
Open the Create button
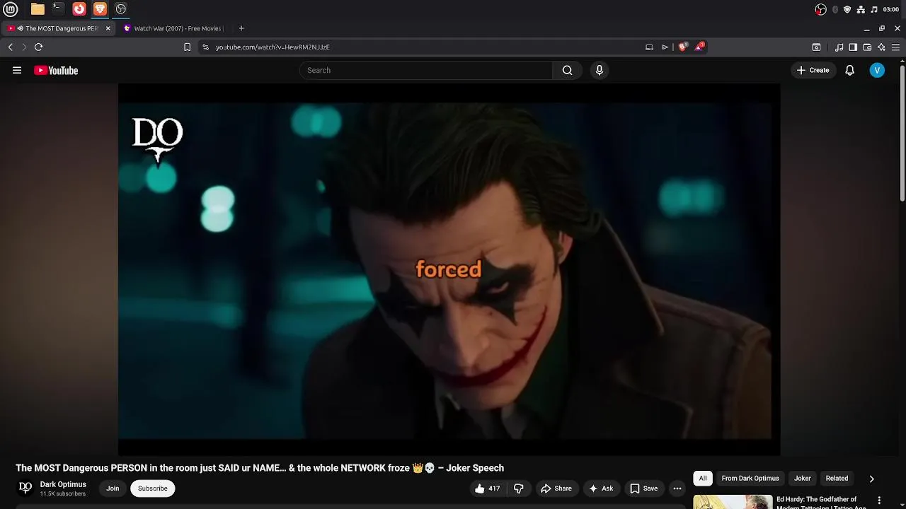[x=813, y=70]
